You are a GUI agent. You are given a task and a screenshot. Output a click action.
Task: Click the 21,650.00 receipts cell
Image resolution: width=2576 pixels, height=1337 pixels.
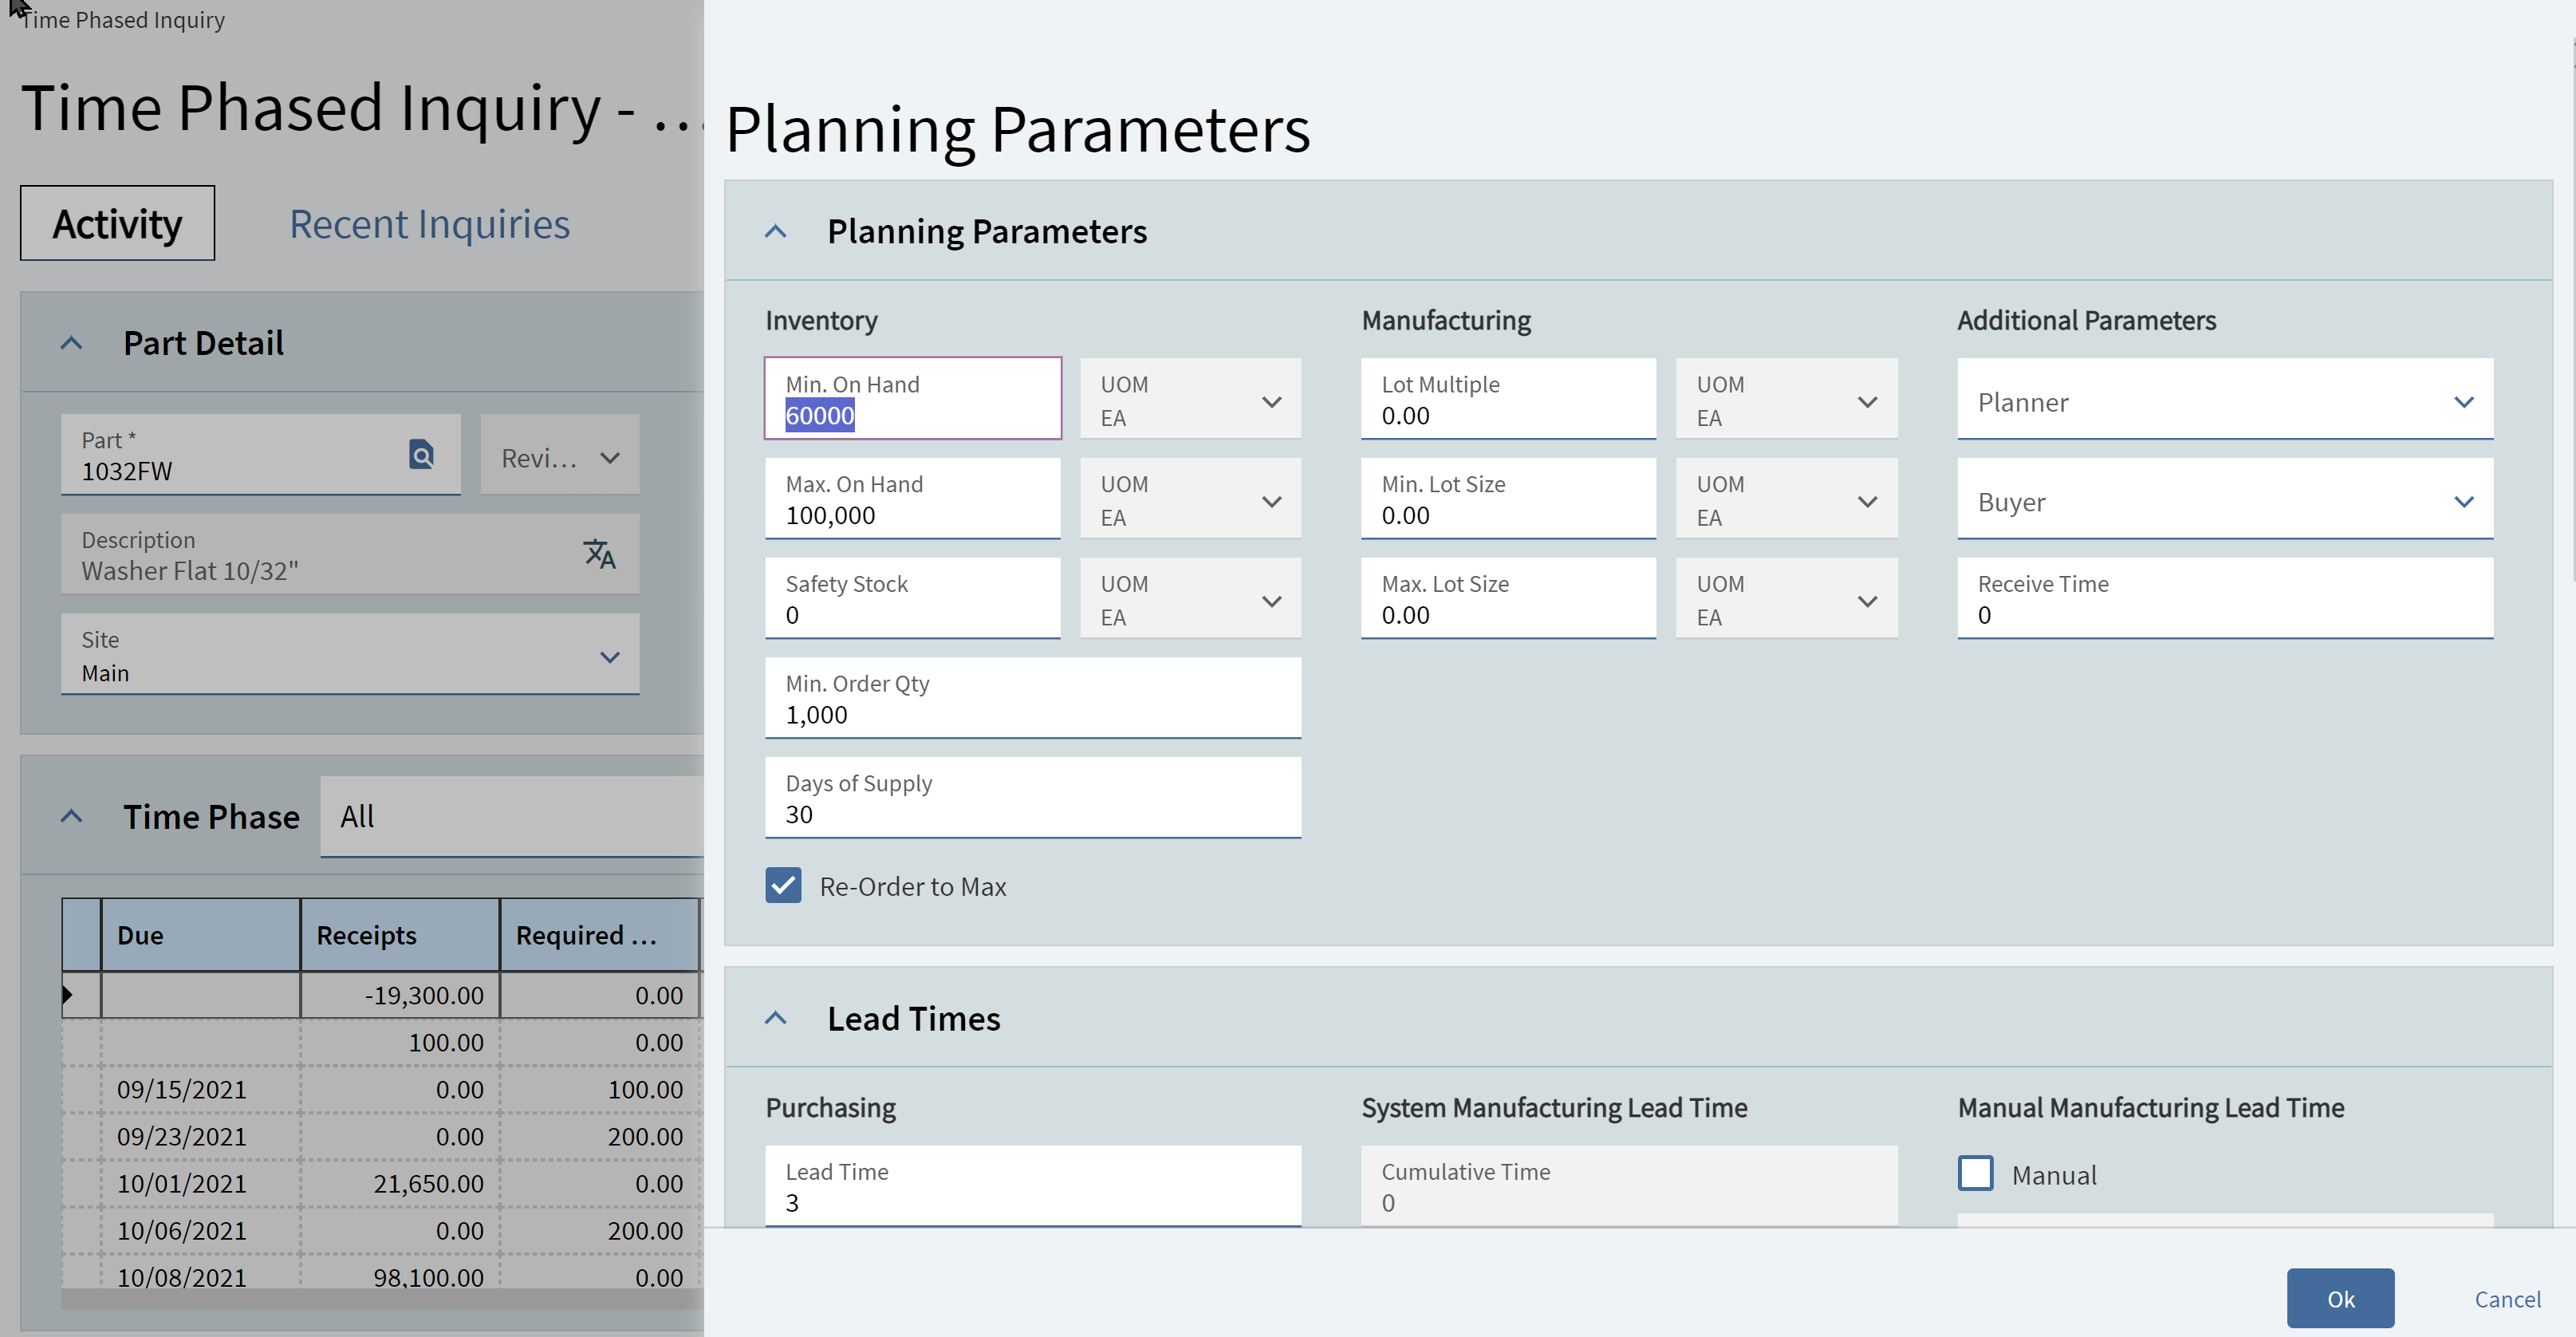point(400,1184)
